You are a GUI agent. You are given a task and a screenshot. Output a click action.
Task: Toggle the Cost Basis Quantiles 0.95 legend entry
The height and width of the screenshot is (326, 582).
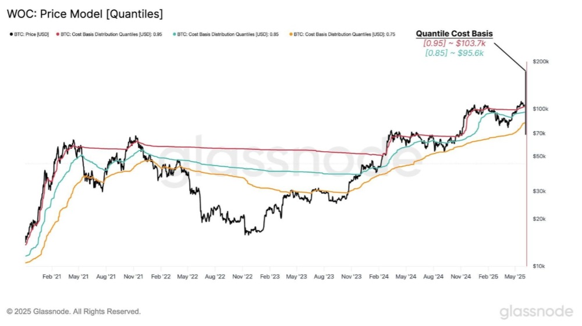(109, 34)
